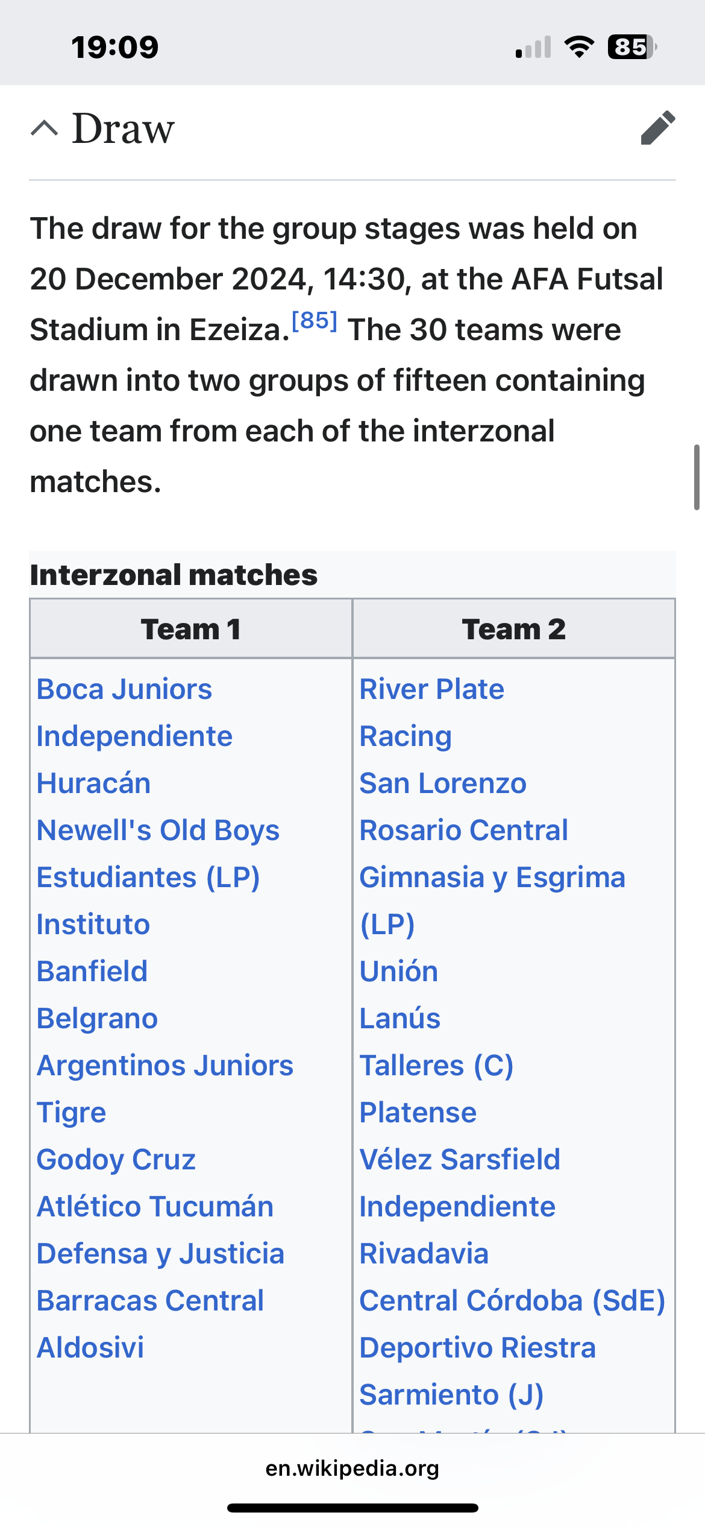Tap the Wi-Fi status icon
The image size is (705, 1527).
[x=579, y=47]
